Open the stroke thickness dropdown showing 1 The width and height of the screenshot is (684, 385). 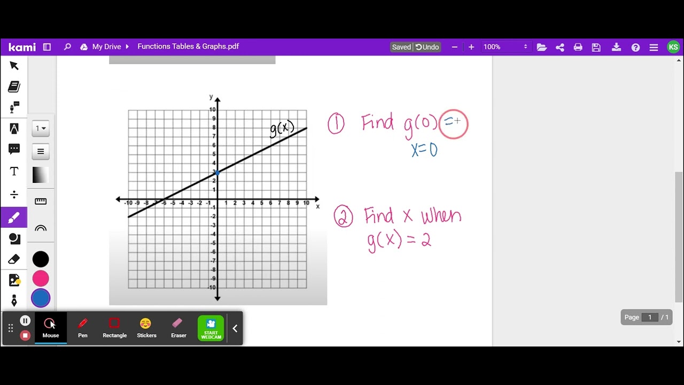(41, 128)
